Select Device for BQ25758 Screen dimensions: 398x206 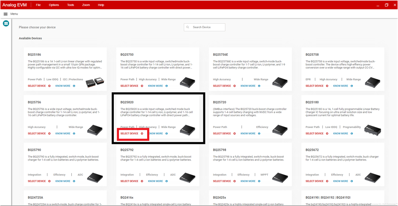[314, 86]
